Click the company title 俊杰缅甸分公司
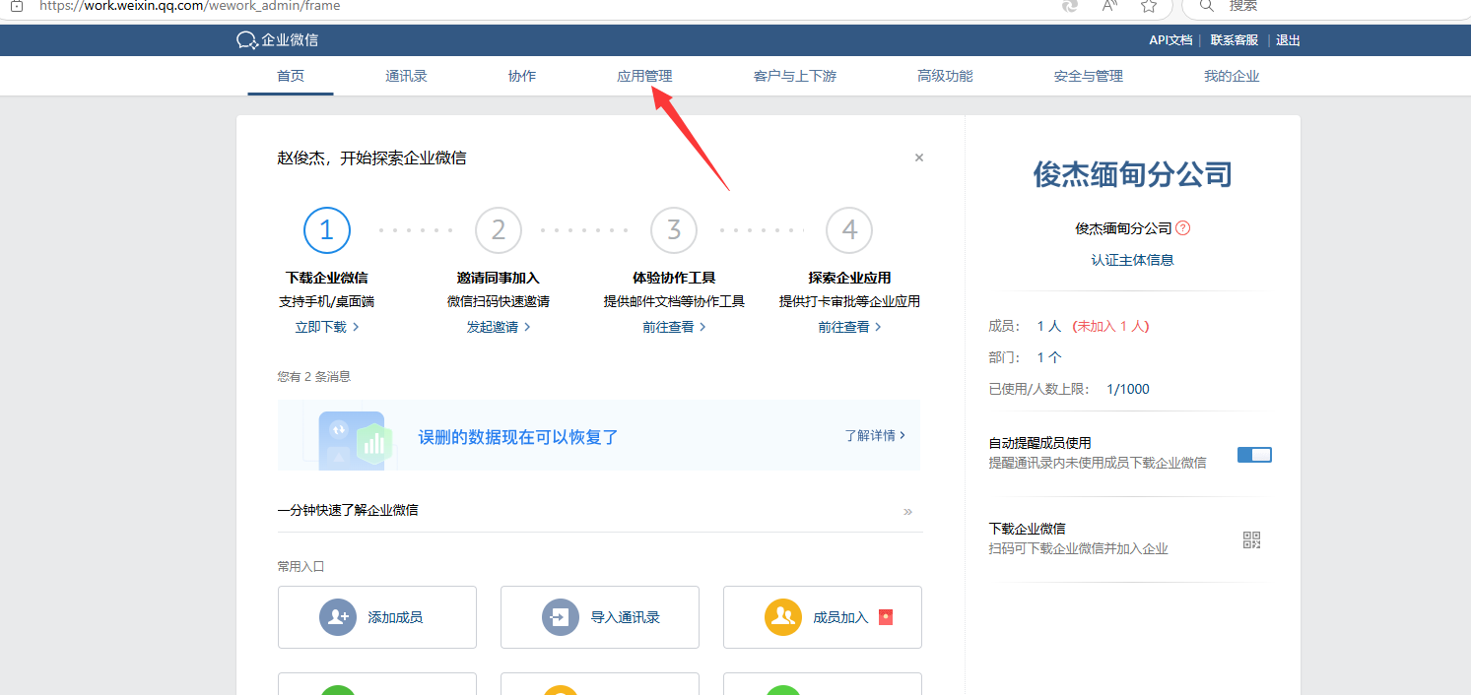The image size is (1471, 695). [1133, 175]
